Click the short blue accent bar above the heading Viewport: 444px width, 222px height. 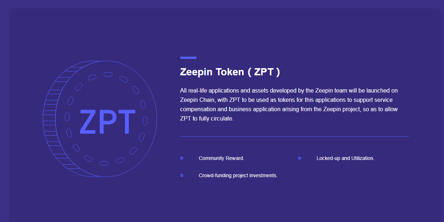188,57
